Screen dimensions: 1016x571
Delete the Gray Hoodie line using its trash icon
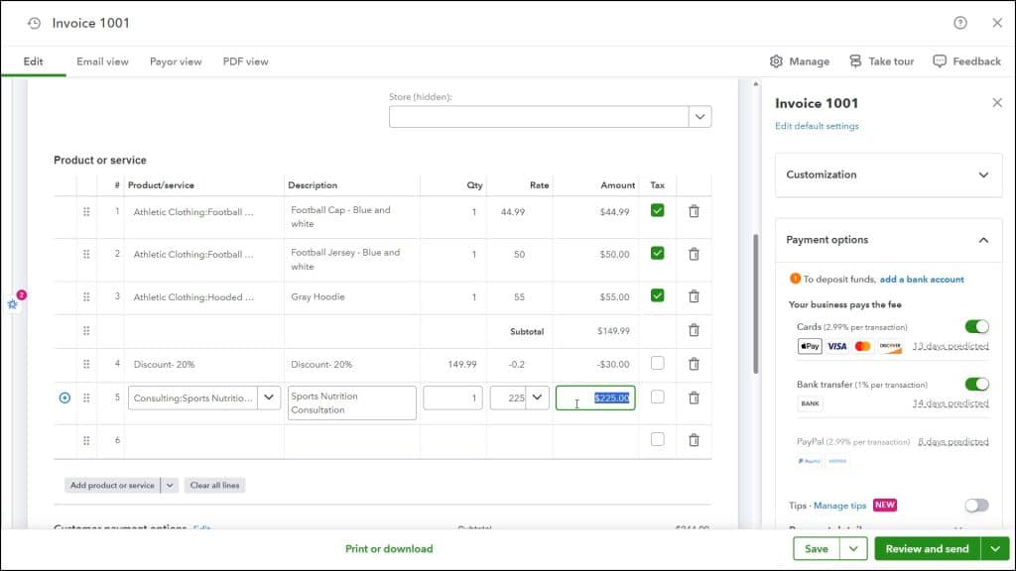coord(694,296)
